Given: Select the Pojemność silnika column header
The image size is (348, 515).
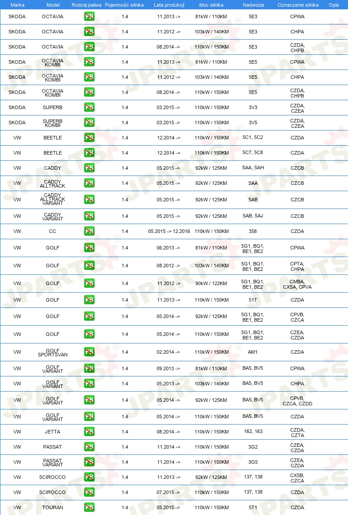Looking at the screenshot, I should 124,5.
